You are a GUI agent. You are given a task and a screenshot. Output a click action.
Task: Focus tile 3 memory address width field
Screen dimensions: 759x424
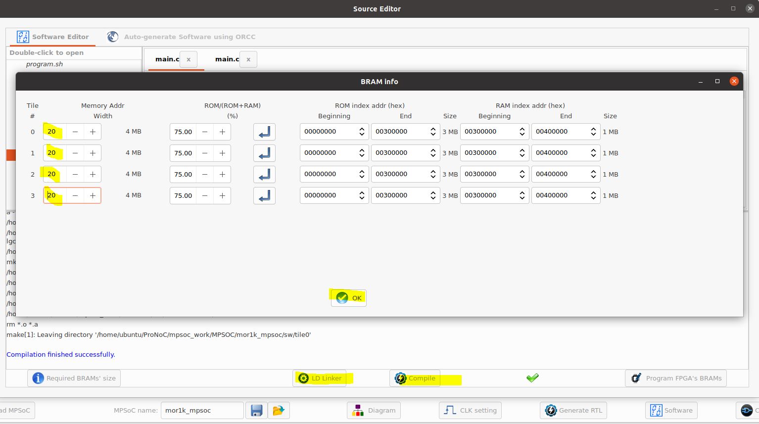55,195
